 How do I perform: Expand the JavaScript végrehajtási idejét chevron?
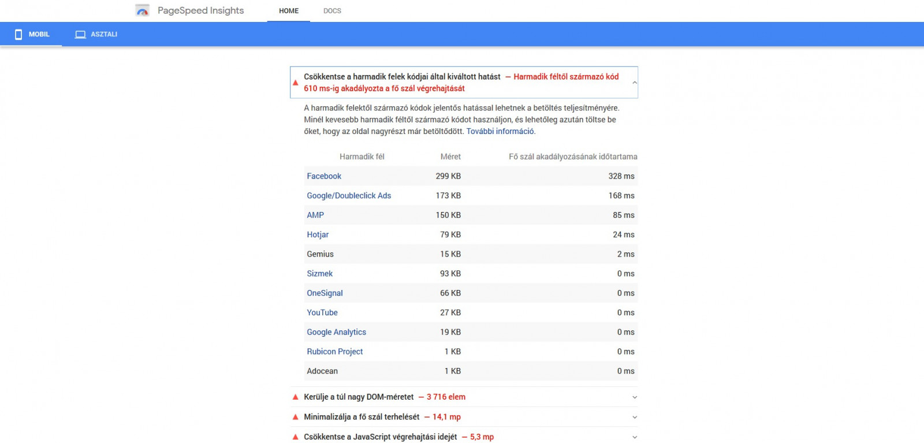(635, 437)
